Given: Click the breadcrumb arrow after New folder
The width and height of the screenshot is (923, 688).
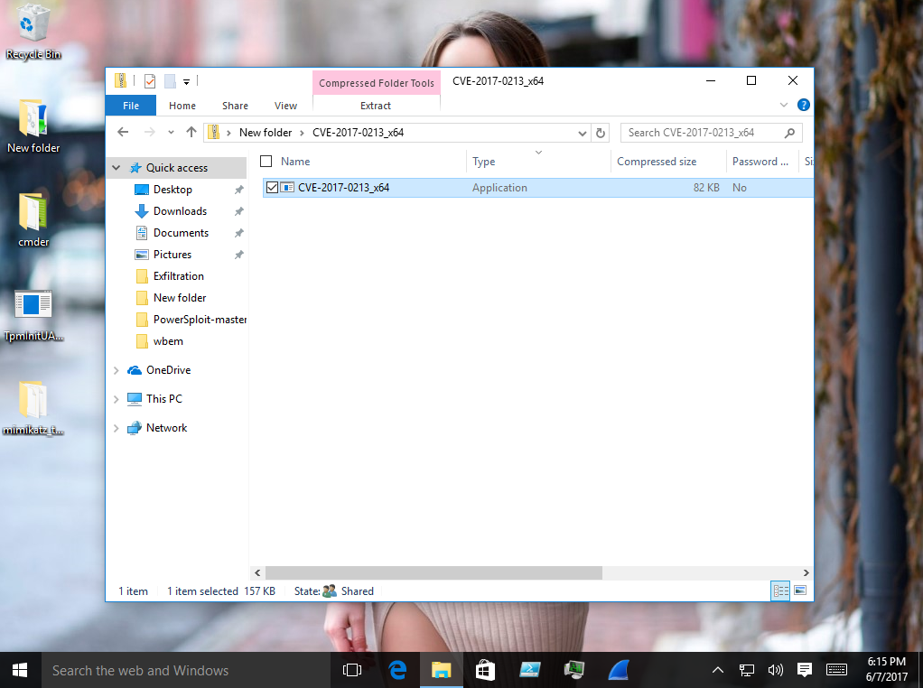Looking at the screenshot, I should [302, 133].
